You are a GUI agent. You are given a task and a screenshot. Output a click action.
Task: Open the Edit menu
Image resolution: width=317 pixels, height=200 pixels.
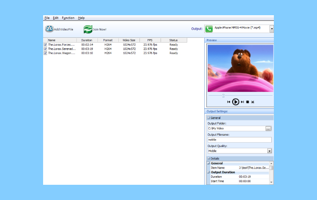click(x=56, y=18)
